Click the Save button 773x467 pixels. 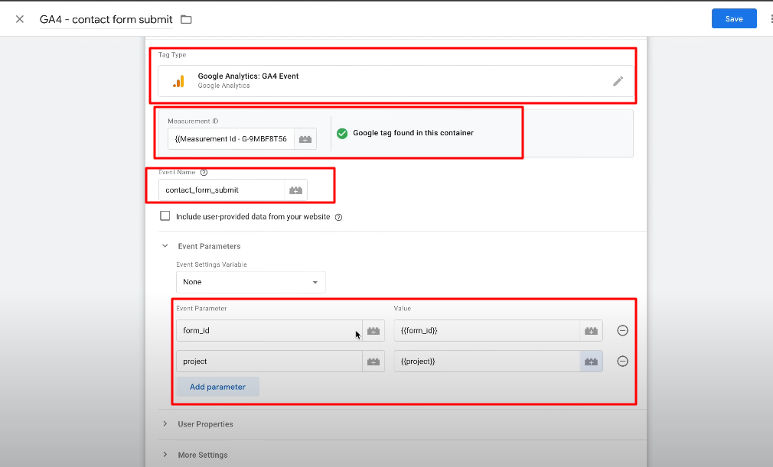point(733,19)
